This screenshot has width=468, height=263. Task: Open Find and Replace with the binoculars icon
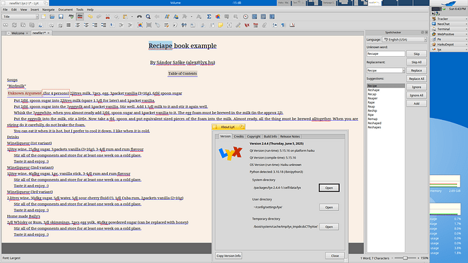coord(140,17)
